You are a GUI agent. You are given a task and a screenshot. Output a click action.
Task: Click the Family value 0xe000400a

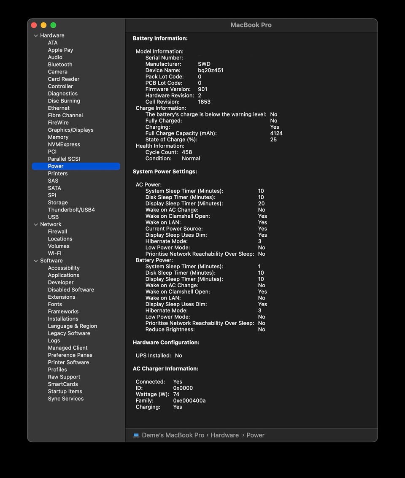(x=189, y=400)
